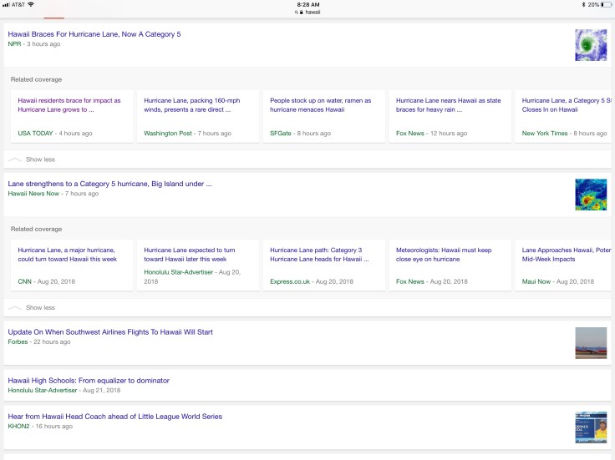Tap the hawaii address bar field
The image size is (615, 460).
click(310, 13)
